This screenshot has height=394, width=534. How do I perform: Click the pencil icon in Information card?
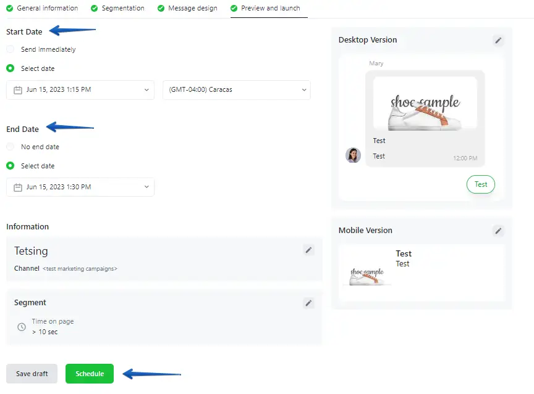coord(308,250)
